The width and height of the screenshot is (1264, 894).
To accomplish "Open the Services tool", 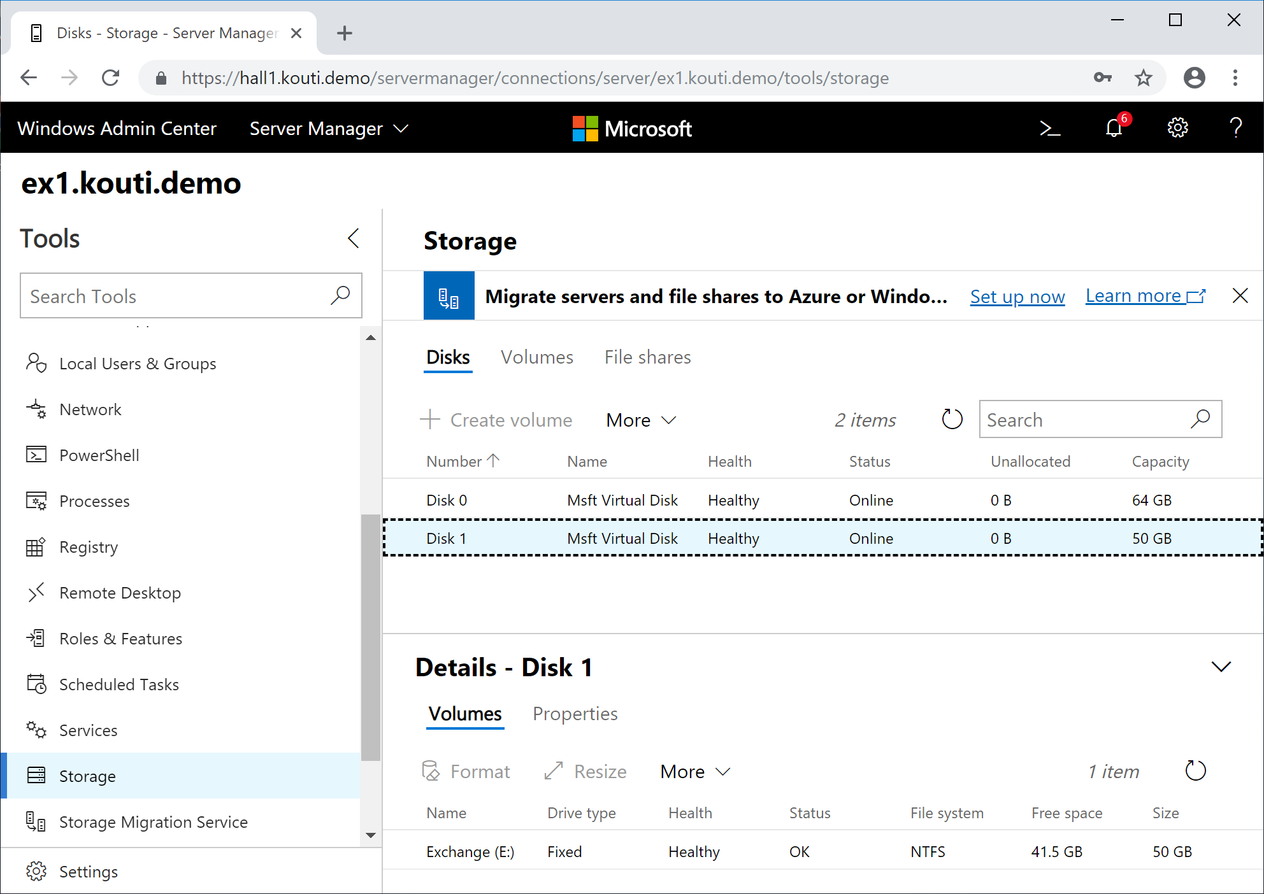I will coord(88,730).
